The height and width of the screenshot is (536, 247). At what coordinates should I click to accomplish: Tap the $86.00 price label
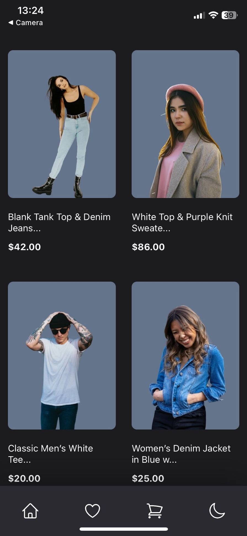[x=148, y=247]
